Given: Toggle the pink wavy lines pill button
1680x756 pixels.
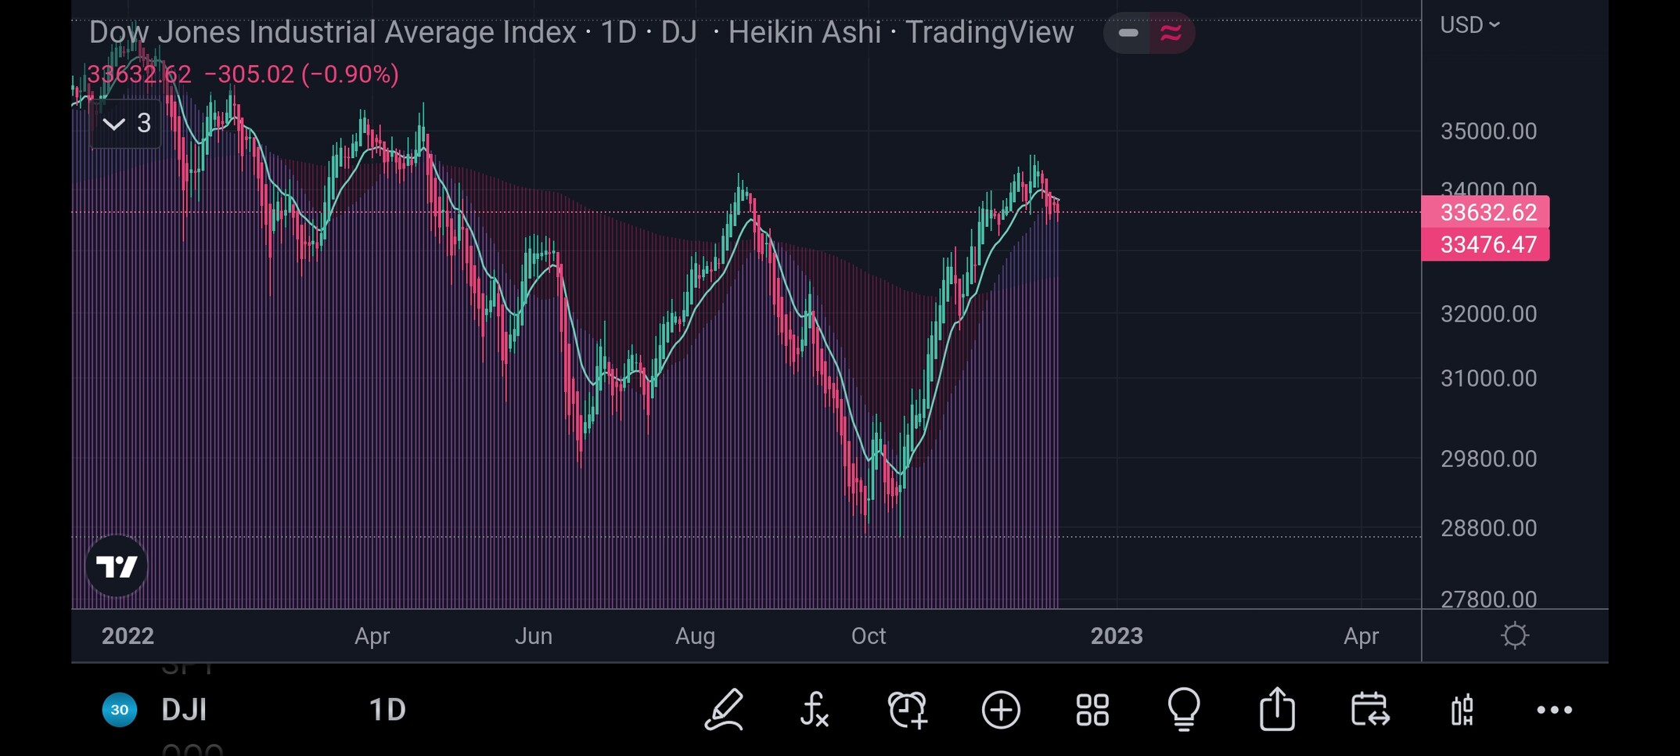Looking at the screenshot, I should 1171,33.
